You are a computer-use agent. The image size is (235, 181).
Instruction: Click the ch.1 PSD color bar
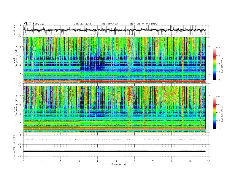click(x=215, y=64)
